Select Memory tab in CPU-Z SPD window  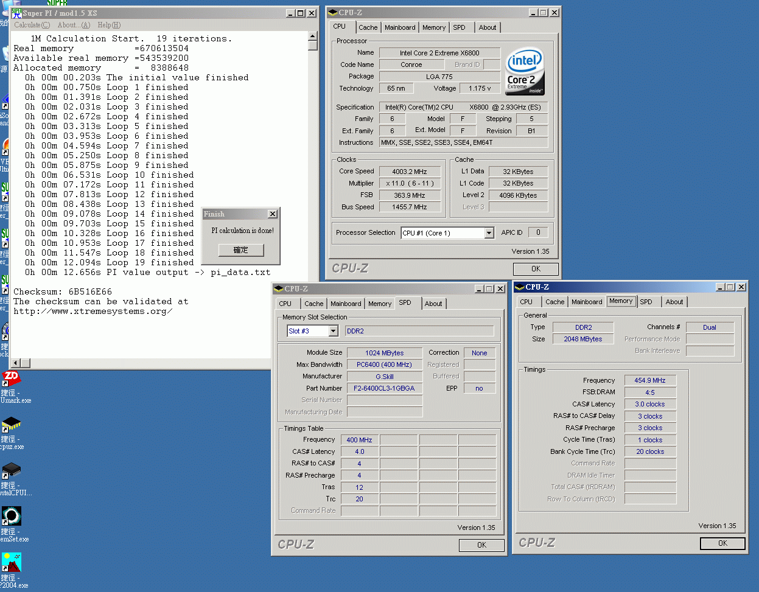point(380,304)
